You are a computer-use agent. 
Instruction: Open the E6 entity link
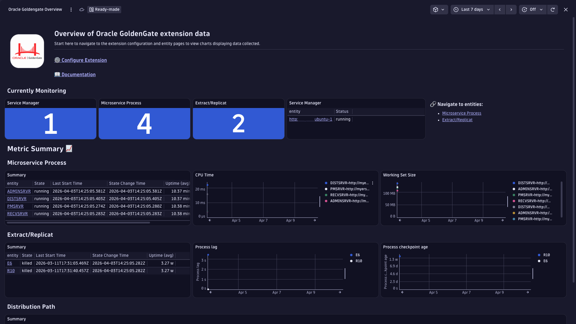(10, 263)
